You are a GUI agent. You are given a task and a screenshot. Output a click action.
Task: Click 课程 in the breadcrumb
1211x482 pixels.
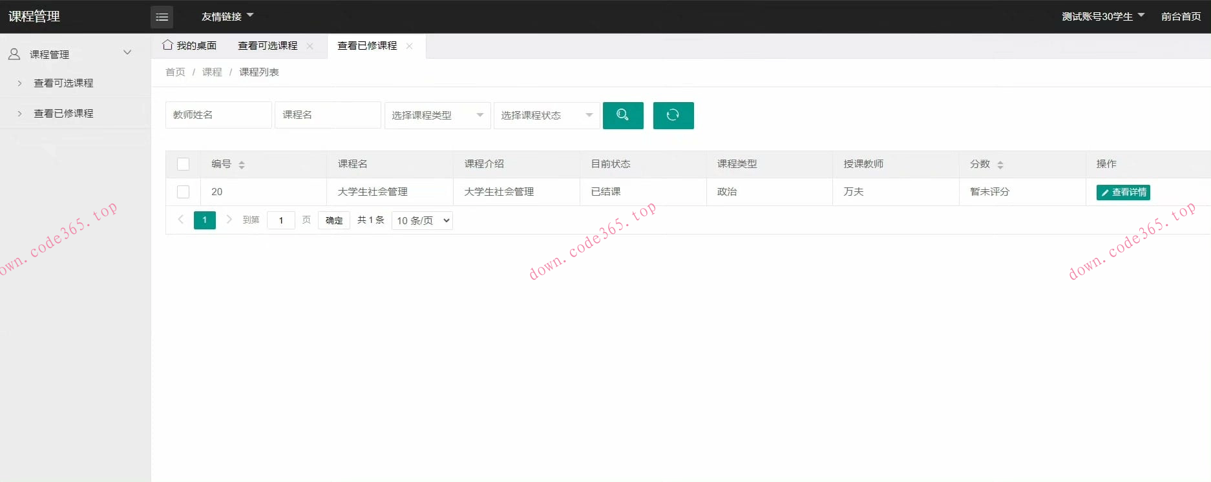(212, 72)
